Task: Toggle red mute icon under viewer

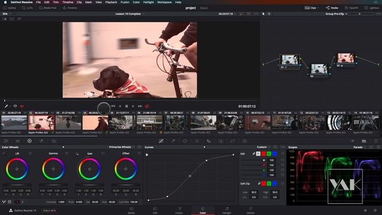Action: click(22, 106)
